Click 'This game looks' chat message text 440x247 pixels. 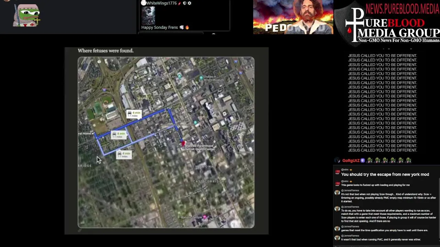375,185
